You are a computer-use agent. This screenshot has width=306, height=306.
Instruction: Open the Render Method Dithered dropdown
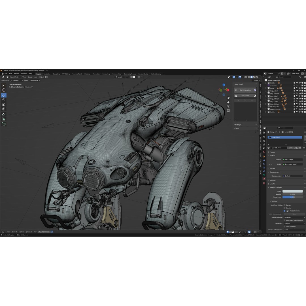(x=294, y=217)
